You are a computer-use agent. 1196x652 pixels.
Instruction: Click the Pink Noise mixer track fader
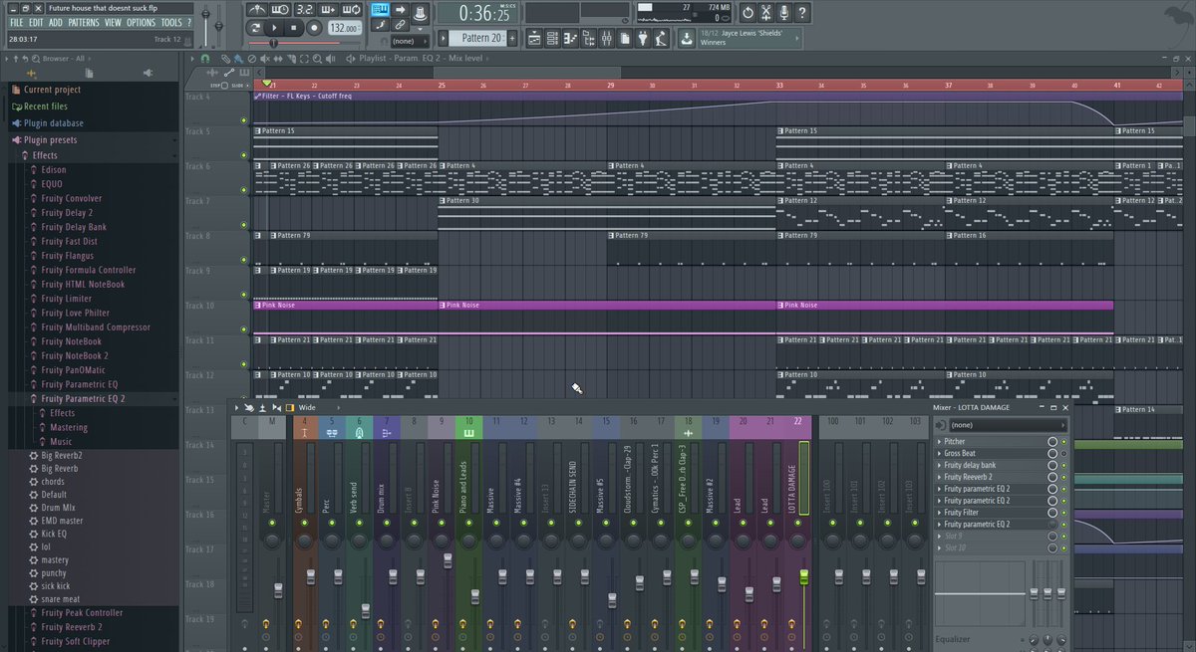(448, 560)
